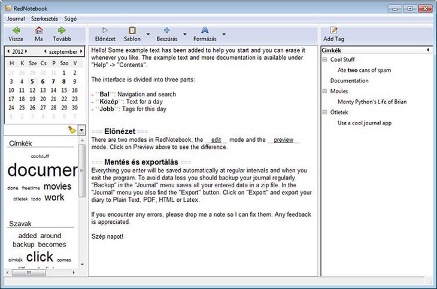Image resolution: width=437 pixels, height=289 pixels.
Task: Click in the search input field
Action: pyautogui.click(x=35, y=130)
